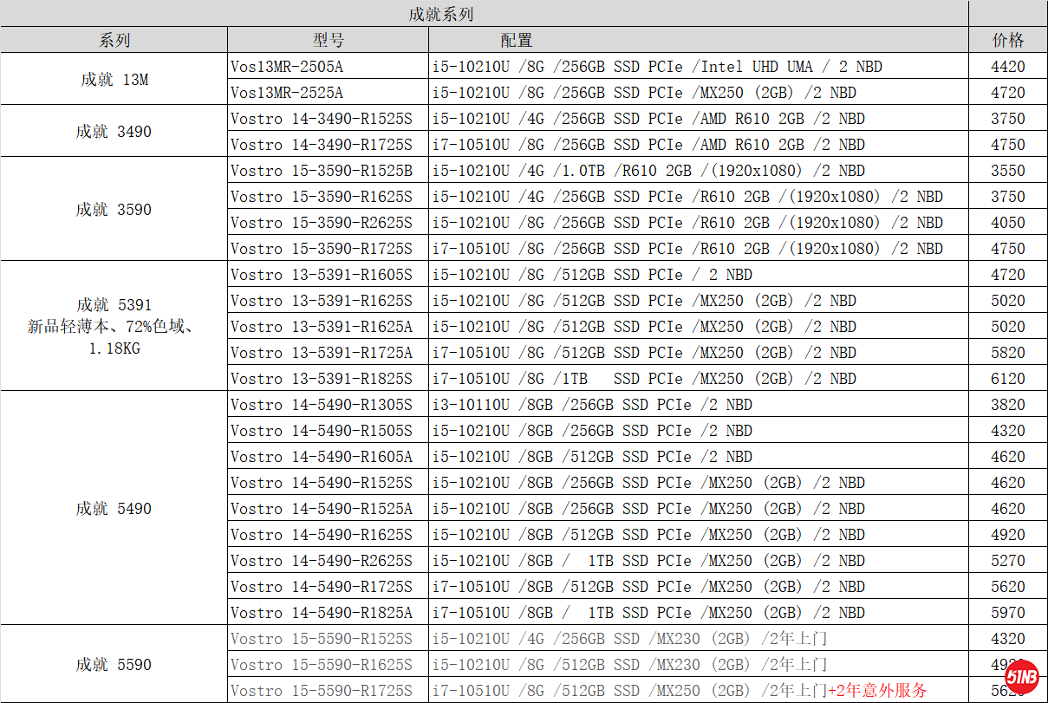Screen dimensions: 1048x703
Task: Select the Vostro 15-5590-R1525S greyed model cell
Action: [322, 639]
